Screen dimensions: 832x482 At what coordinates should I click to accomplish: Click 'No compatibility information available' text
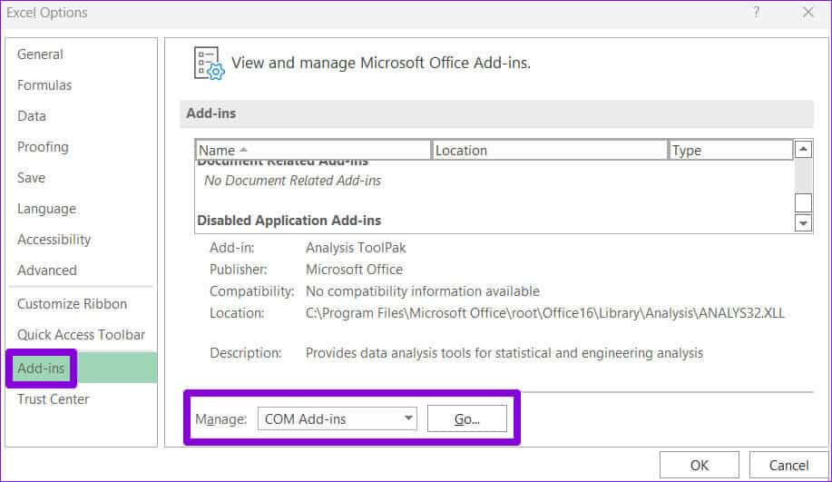click(x=423, y=290)
